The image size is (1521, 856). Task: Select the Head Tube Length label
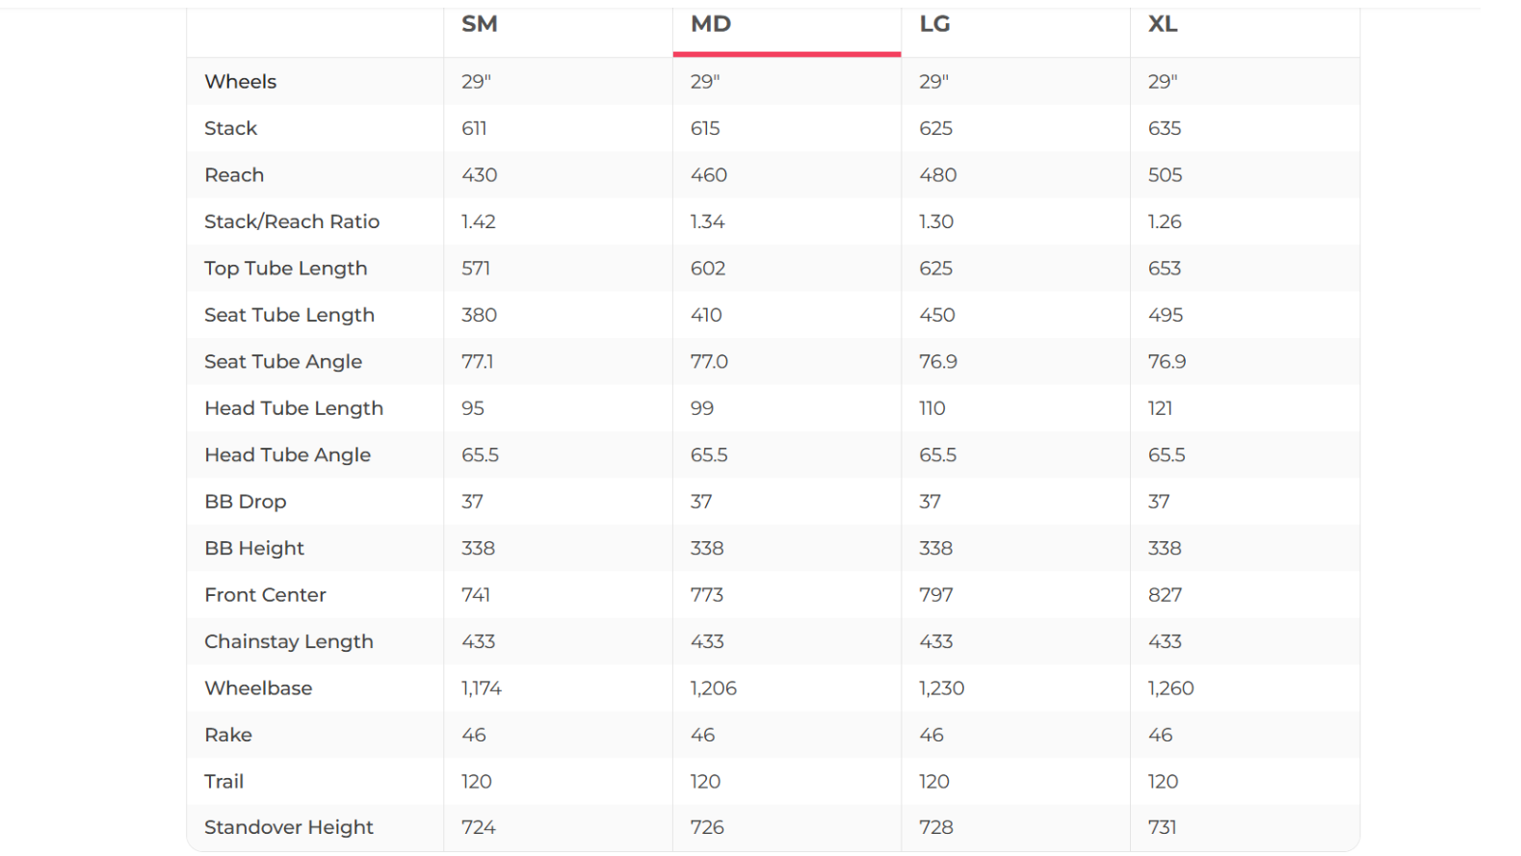pos(294,408)
